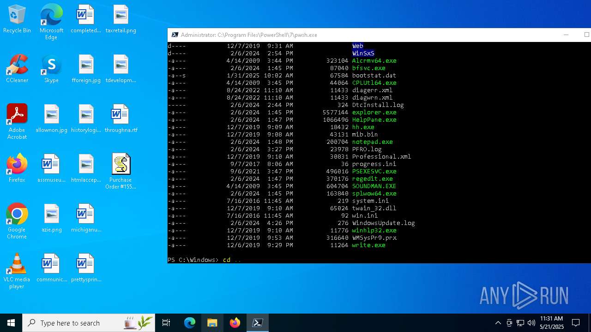
Task: Open CCleaner desktop shortcut
Action: [17, 69]
